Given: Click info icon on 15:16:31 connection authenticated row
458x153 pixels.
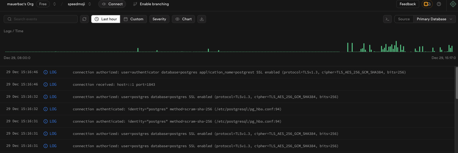Looking at the screenshot, I should click(46, 121).
